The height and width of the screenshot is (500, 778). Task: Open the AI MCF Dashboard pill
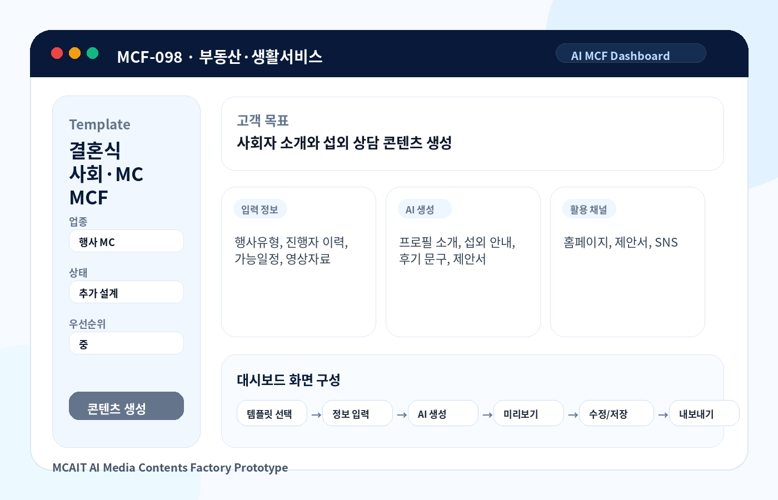(631, 53)
